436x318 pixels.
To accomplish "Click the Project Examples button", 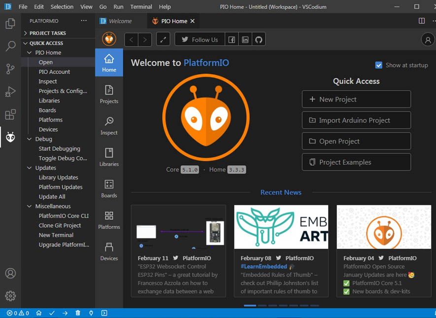I will [x=356, y=162].
